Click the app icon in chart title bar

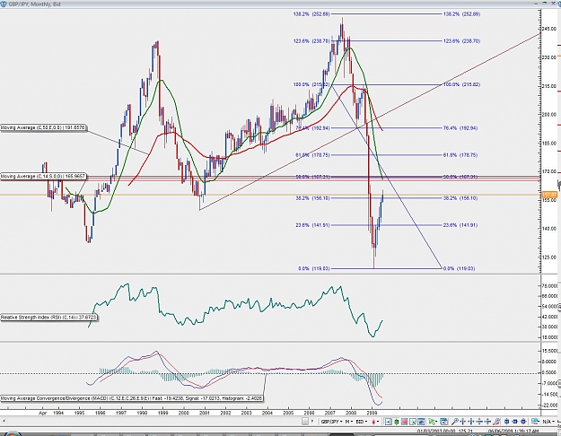coord(4,4)
